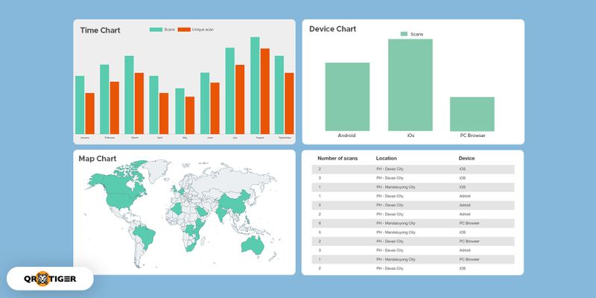Toggle the Scans legend in Device Chart

coord(412,34)
